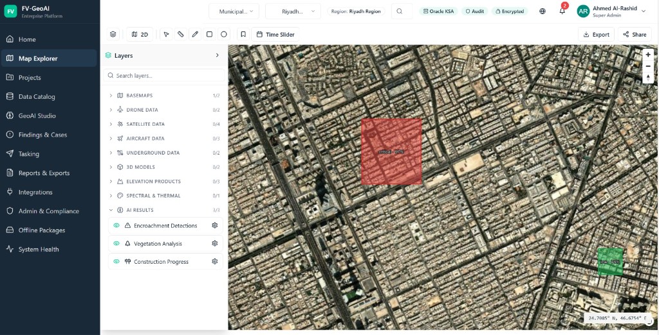Expand the BASEMAPS layer group
659x335 pixels.
pos(111,96)
